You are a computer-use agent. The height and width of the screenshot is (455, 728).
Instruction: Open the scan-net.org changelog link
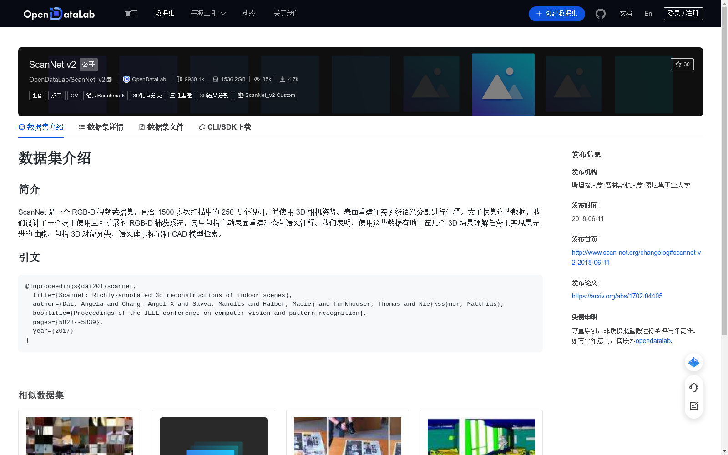636,258
